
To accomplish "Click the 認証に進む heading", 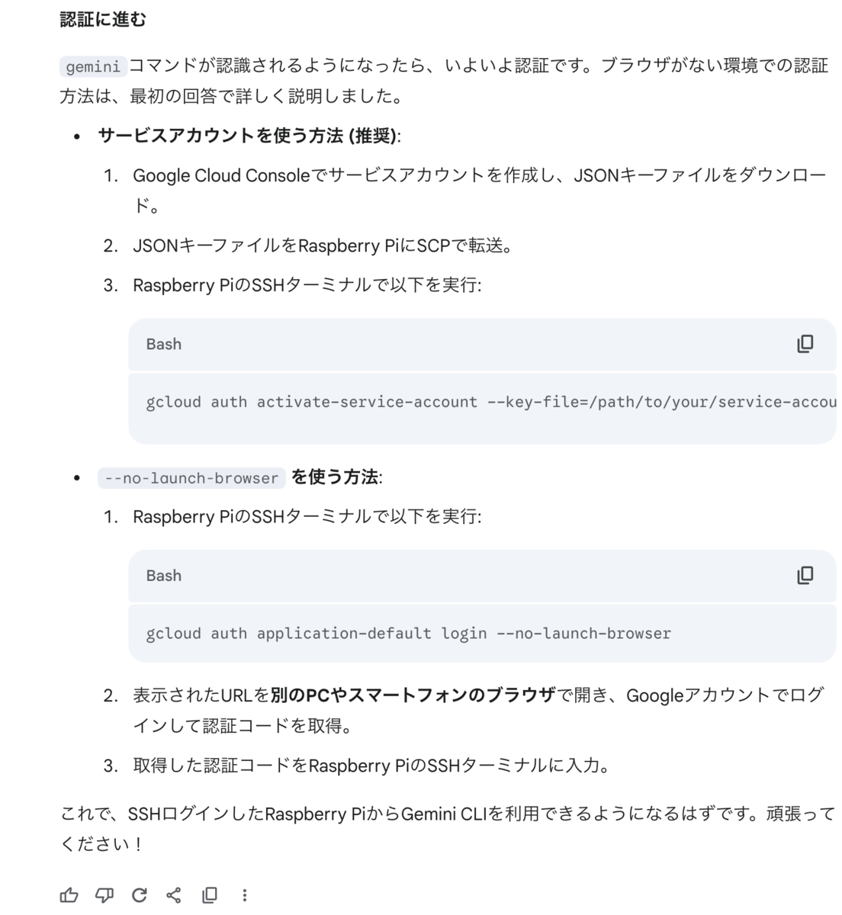I will tap(103, 20).
